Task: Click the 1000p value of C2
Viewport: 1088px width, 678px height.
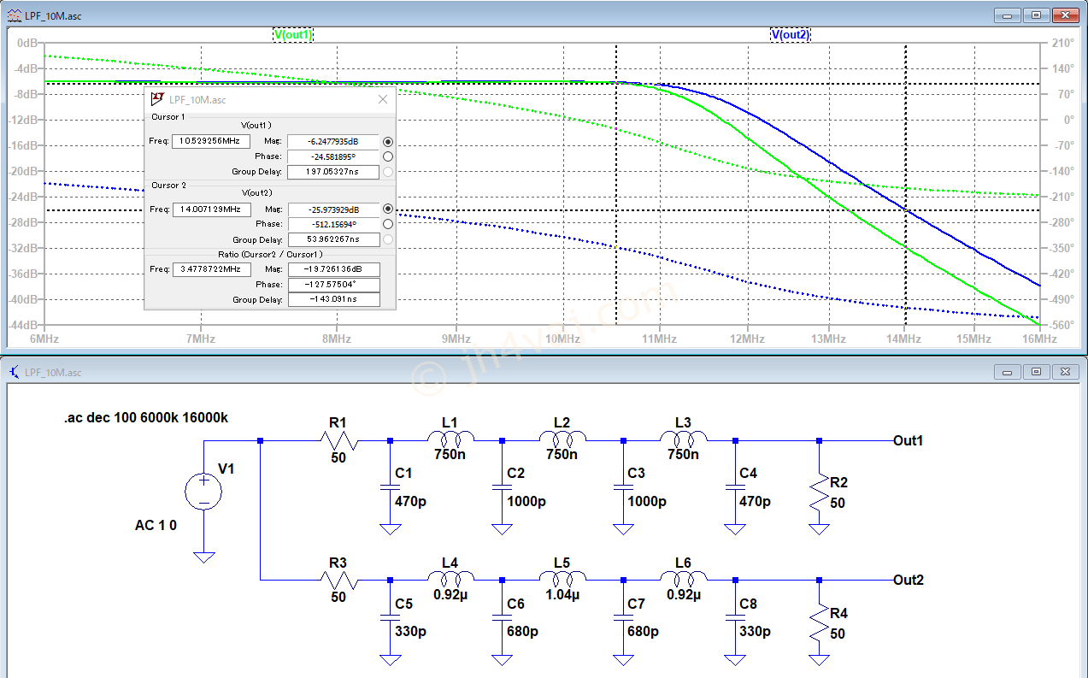Action: pyautogui.click(x=526, y=501)
